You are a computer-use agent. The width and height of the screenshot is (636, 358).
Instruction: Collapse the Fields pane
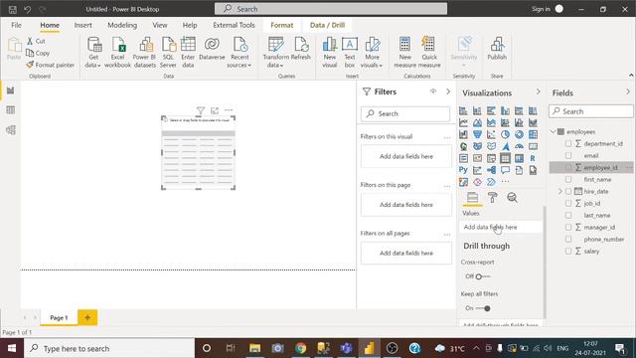[x=628, y=92]
